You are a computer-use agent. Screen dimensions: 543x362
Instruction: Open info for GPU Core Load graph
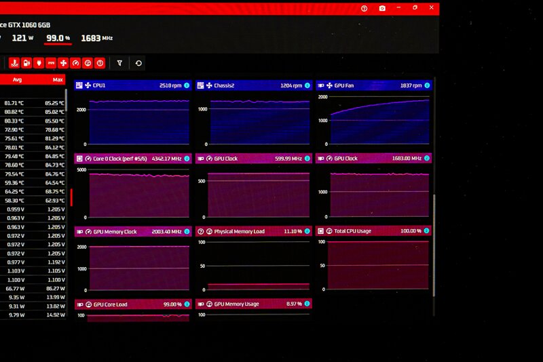point(187,304)
